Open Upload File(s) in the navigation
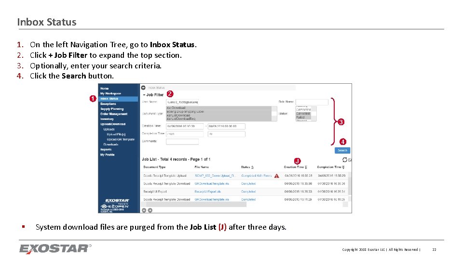The height and width of the screenshot is (260, 463). click(x=116, y=134)
